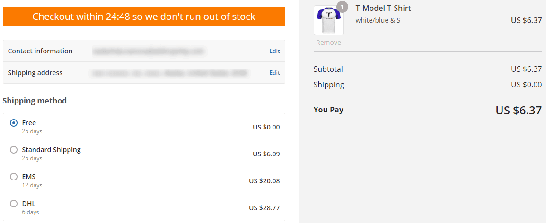The image size is (546, 223).
Task: Click the EMS US $20.08 price
Action: pos(264,181)
